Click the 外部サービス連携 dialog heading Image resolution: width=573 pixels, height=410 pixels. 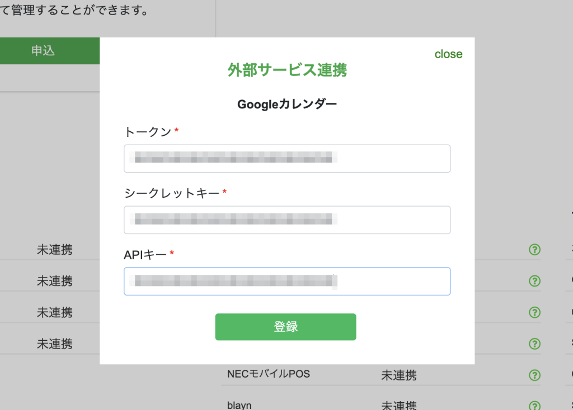click(287, 70)
